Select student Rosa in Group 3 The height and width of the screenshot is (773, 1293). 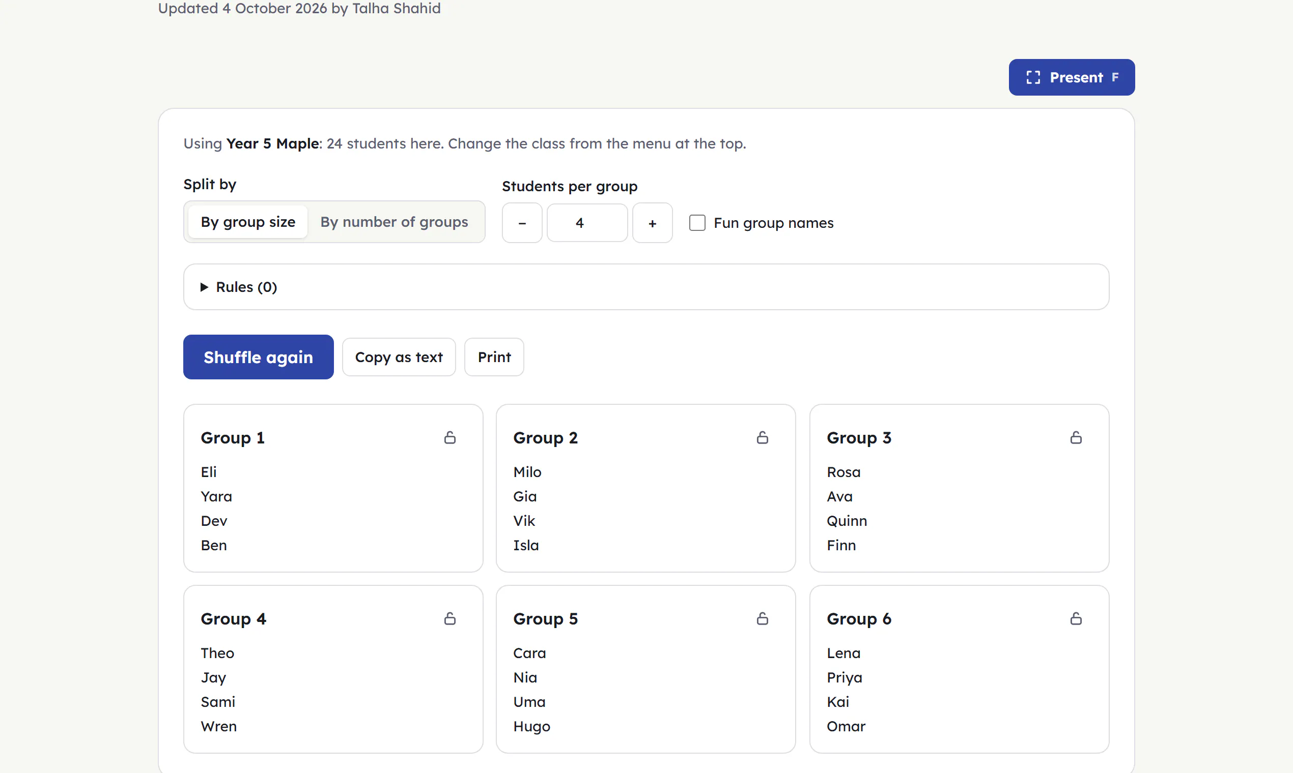pyautogui.click(x=844, y=472)
